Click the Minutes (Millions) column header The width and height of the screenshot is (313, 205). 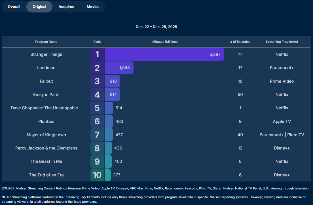click(x=165, y=42)
